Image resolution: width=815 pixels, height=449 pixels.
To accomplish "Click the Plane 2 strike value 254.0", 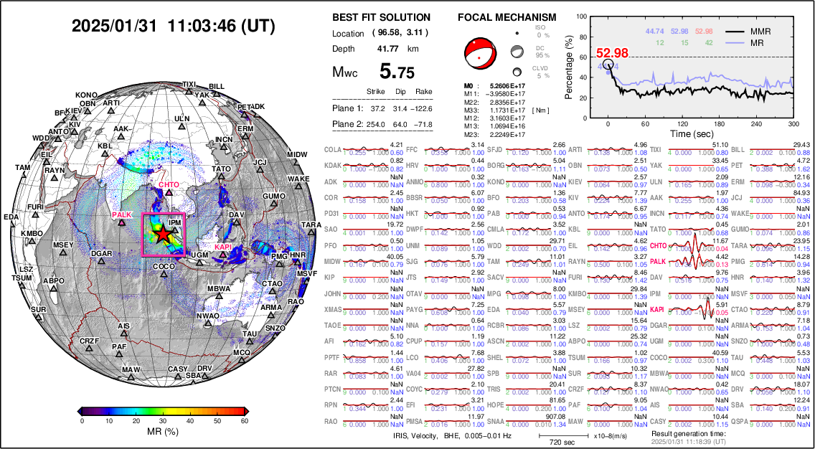I will point(374,124).
